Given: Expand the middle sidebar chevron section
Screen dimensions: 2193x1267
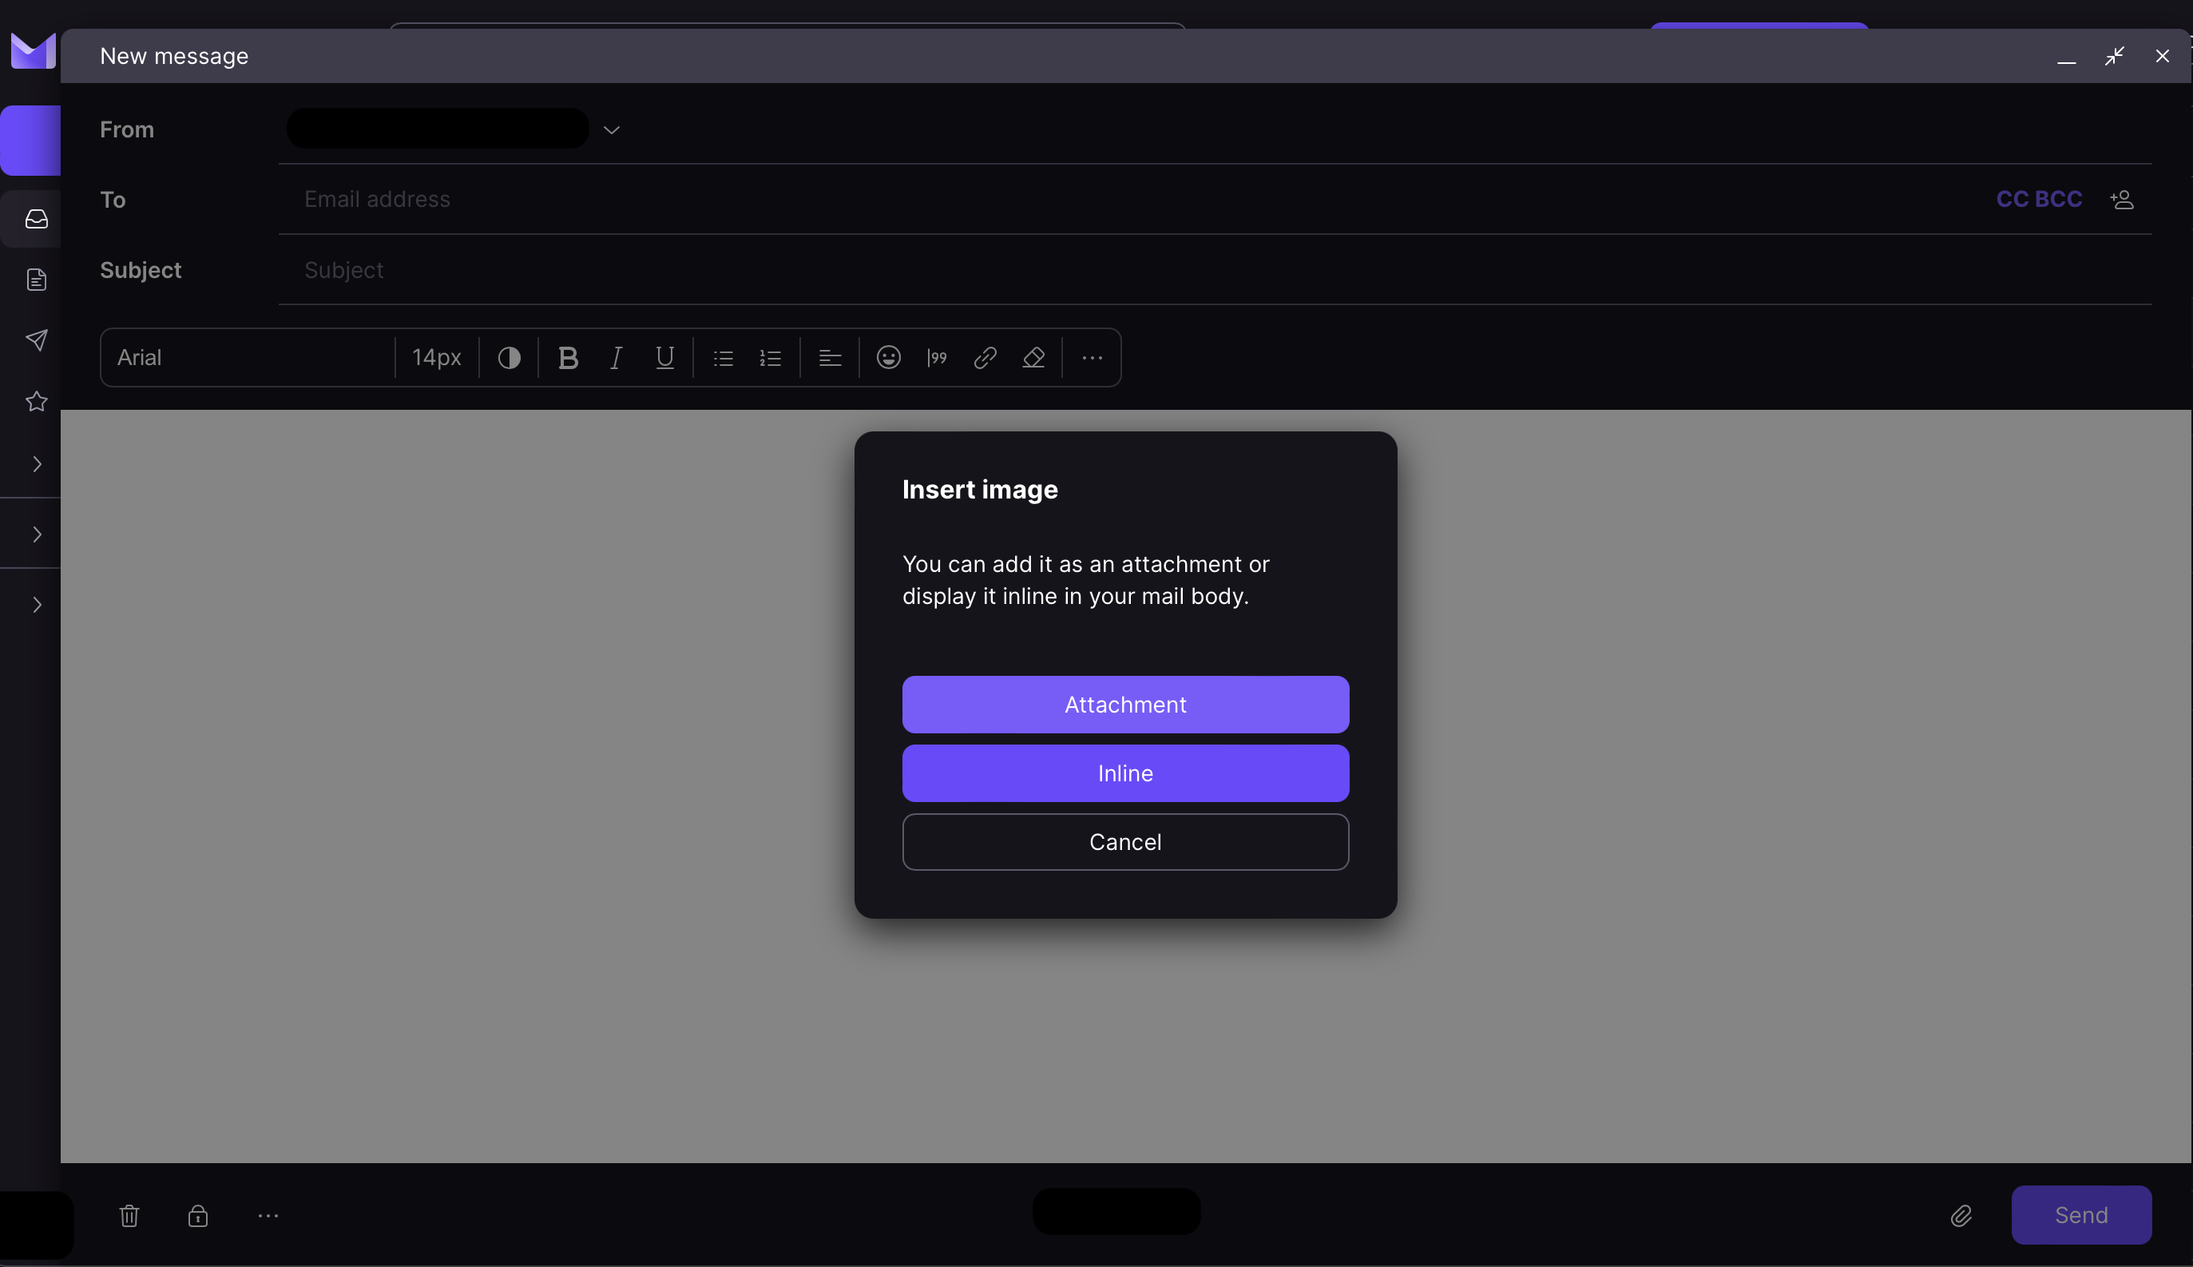Looking at the screenshot, I should [38, 534].
